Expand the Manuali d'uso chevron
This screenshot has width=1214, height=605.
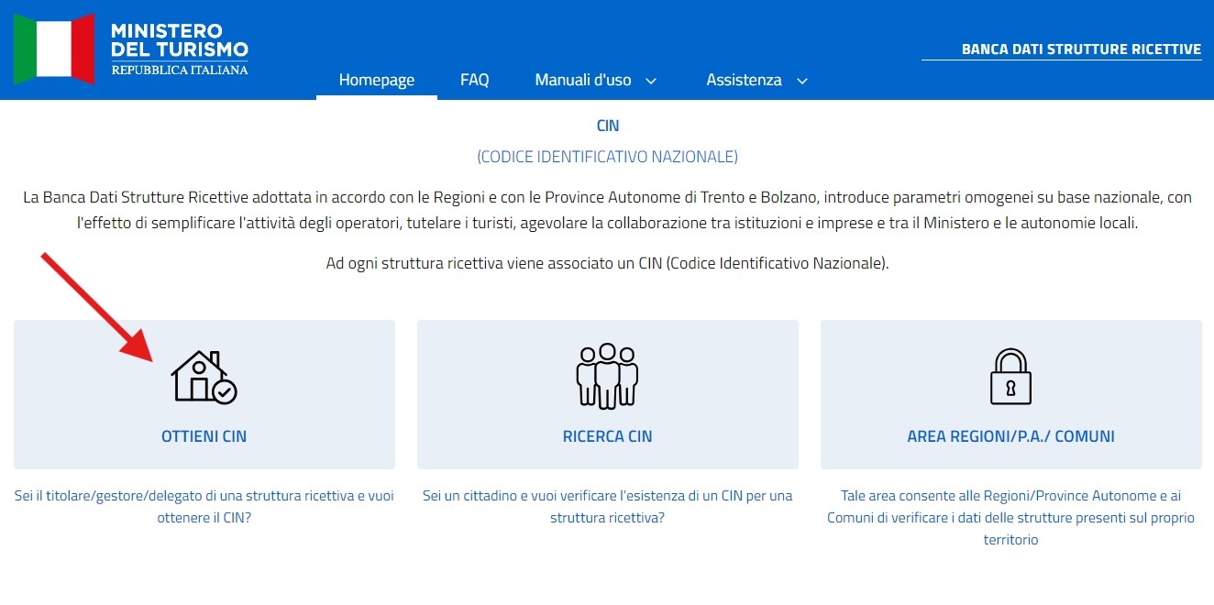[x=651, y=81]
